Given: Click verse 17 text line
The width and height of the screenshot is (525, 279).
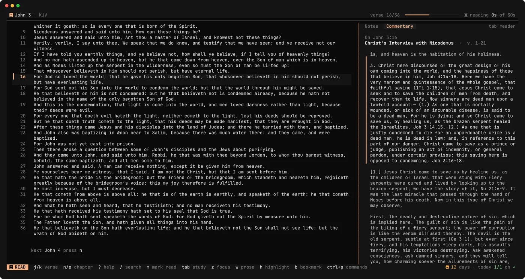Looking at the screenshot, I should (x=178, y=88).
